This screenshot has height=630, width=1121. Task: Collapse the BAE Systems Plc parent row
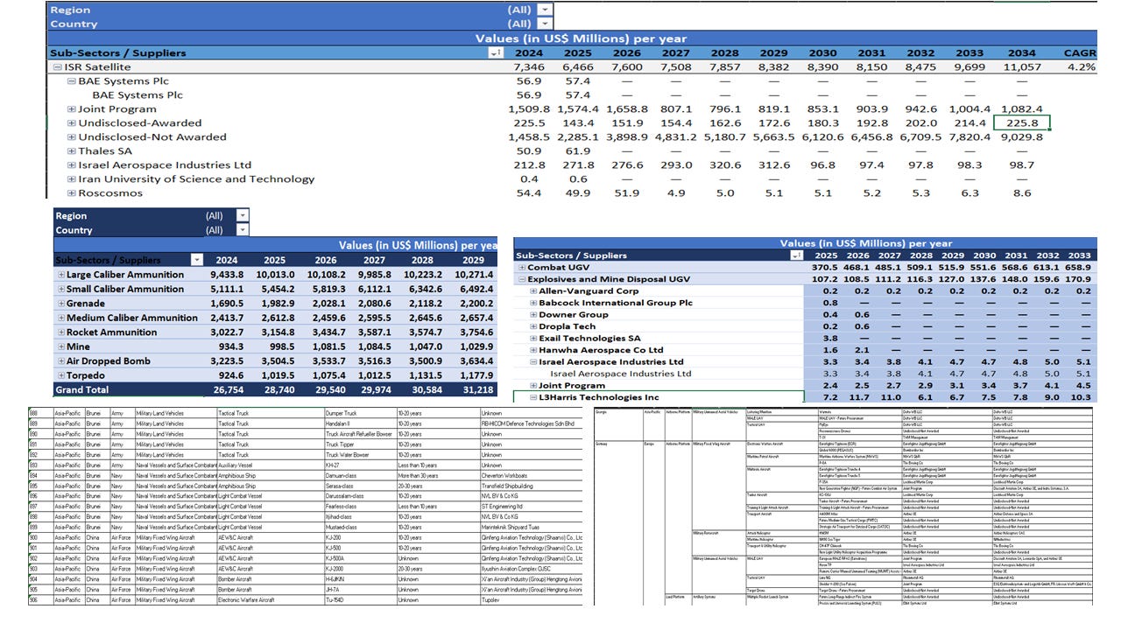pyautogui.click(x=72, y=80)
